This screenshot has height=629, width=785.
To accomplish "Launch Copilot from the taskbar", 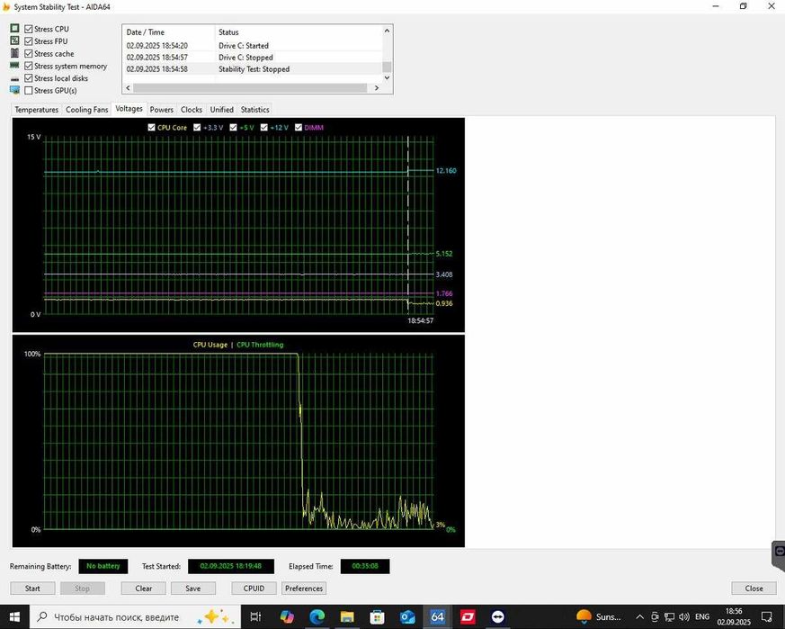I will [x=287, y=616].
